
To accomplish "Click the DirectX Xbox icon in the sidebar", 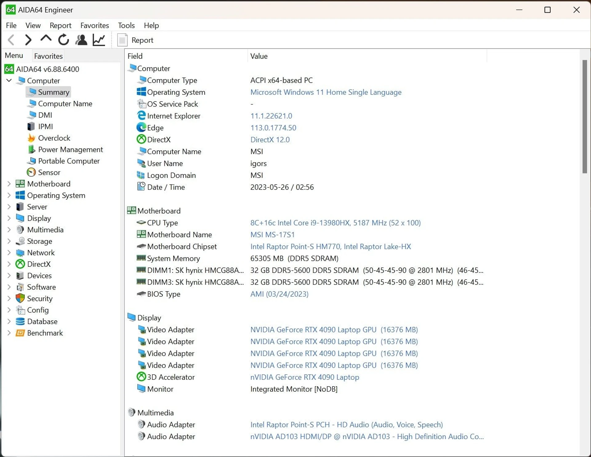I will click(20, 264).
